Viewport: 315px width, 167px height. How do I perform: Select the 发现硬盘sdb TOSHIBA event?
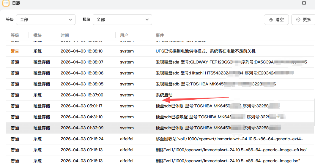pyautogui.click(x=216, y=84)
